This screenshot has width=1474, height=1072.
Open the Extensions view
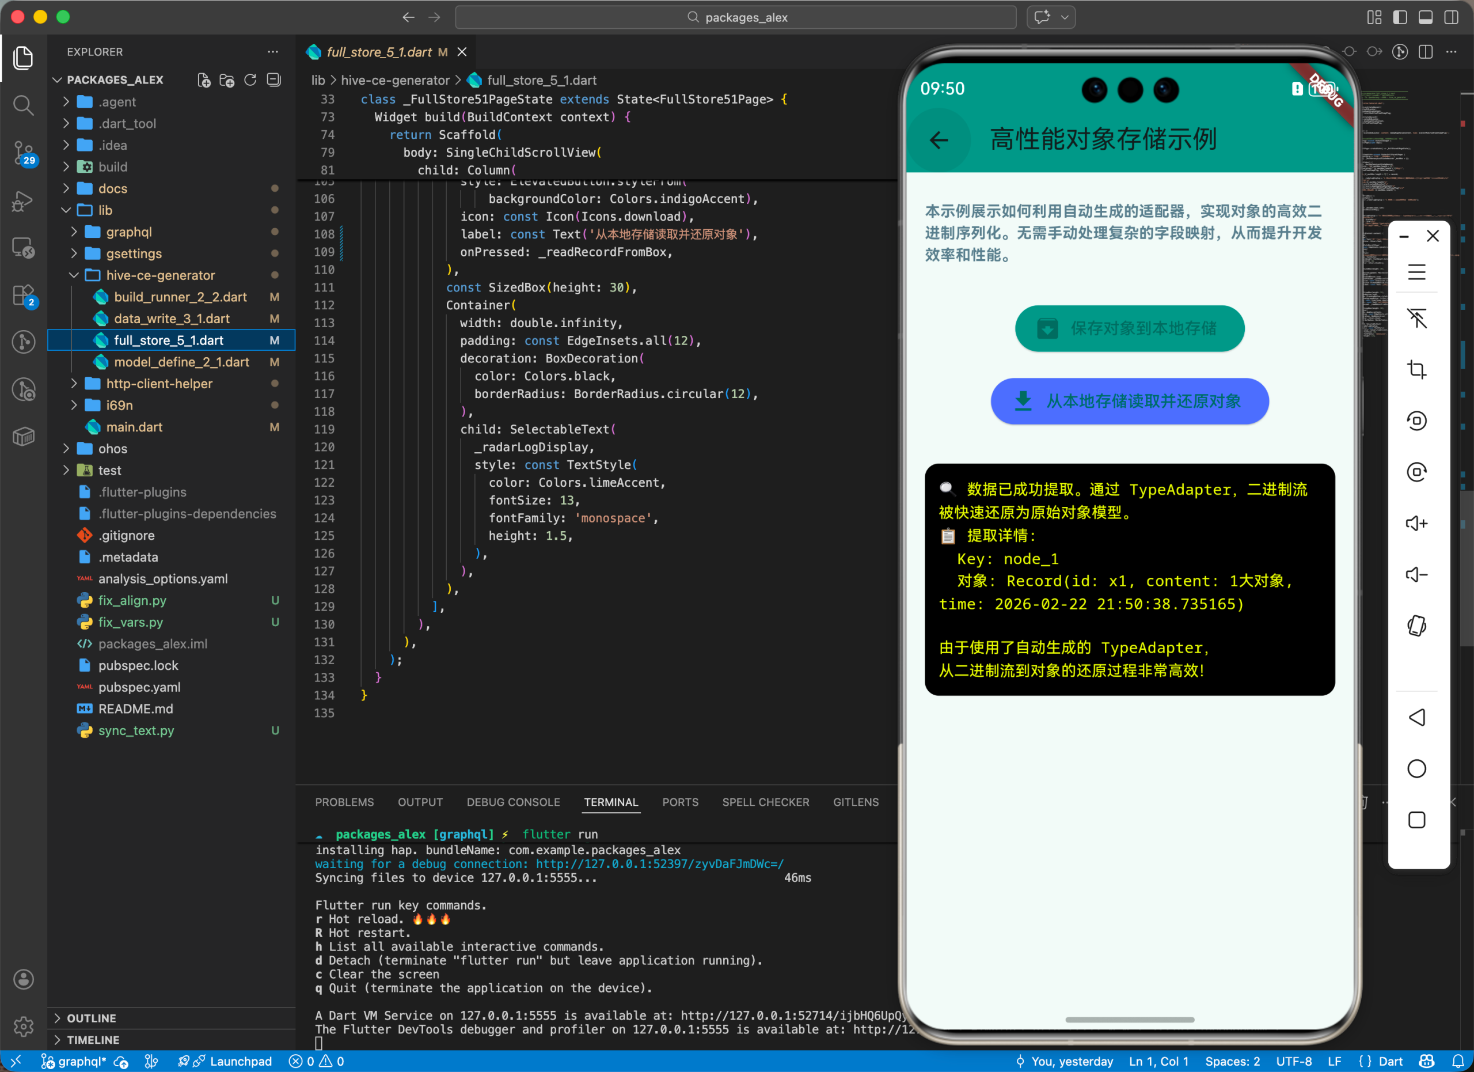24,296
